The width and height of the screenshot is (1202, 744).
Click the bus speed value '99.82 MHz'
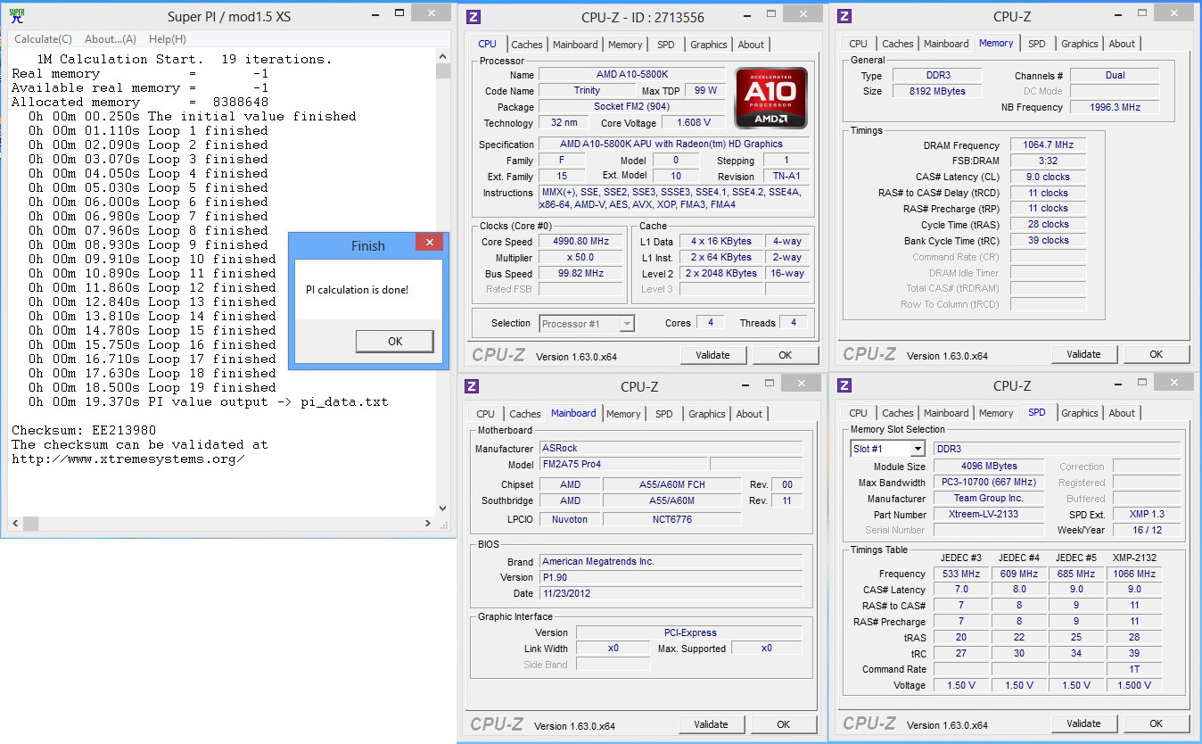click(x=581, y=274)
